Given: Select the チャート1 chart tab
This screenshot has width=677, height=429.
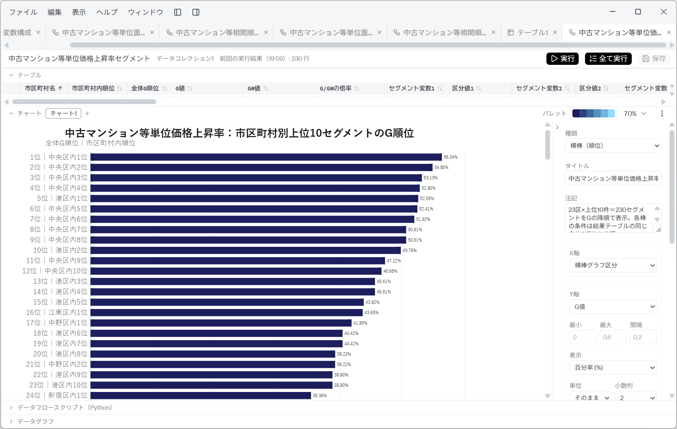Looking at the screenshot, I should (x=63, y=113).
